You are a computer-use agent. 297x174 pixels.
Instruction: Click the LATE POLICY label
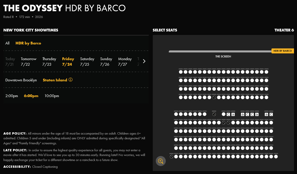click(15, 150)
